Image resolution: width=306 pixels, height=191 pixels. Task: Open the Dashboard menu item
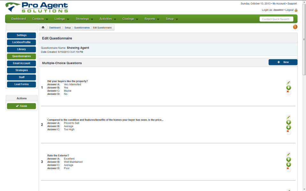coord(18,19)
